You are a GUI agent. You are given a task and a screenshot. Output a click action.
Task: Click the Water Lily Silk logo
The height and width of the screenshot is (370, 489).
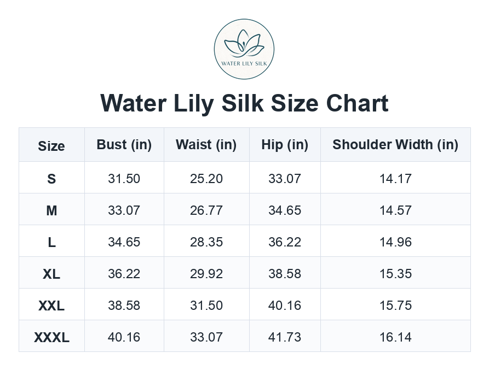[x=244, y=49]
